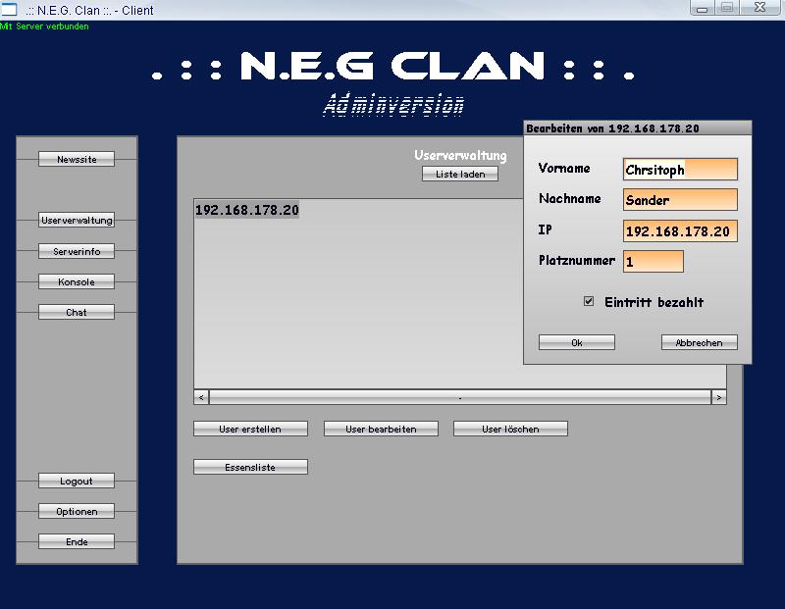Image resolution: width=785 pixels, height=609 pixels.
Task: Click the IP input field in the dialog
Action: click(680, 230)
